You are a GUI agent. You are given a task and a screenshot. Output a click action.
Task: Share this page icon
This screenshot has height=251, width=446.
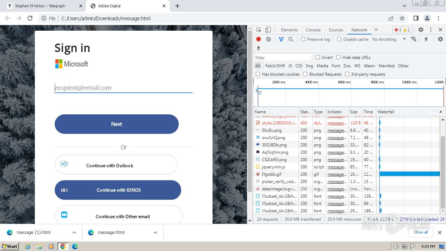click(391, 18)
